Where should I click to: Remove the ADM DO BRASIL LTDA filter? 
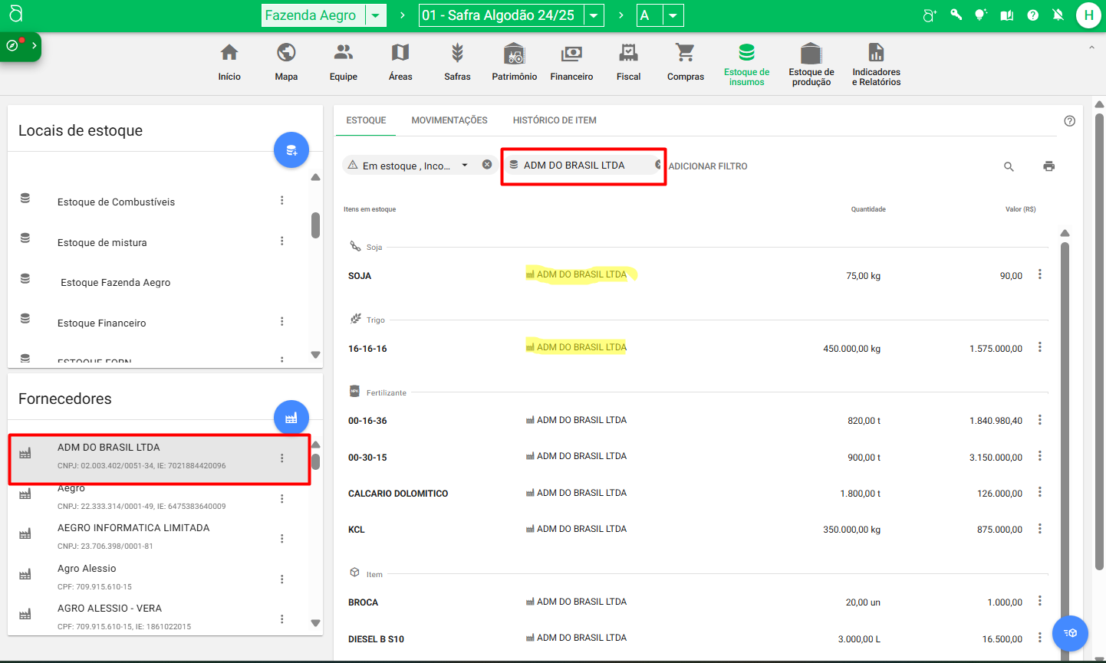658,165
